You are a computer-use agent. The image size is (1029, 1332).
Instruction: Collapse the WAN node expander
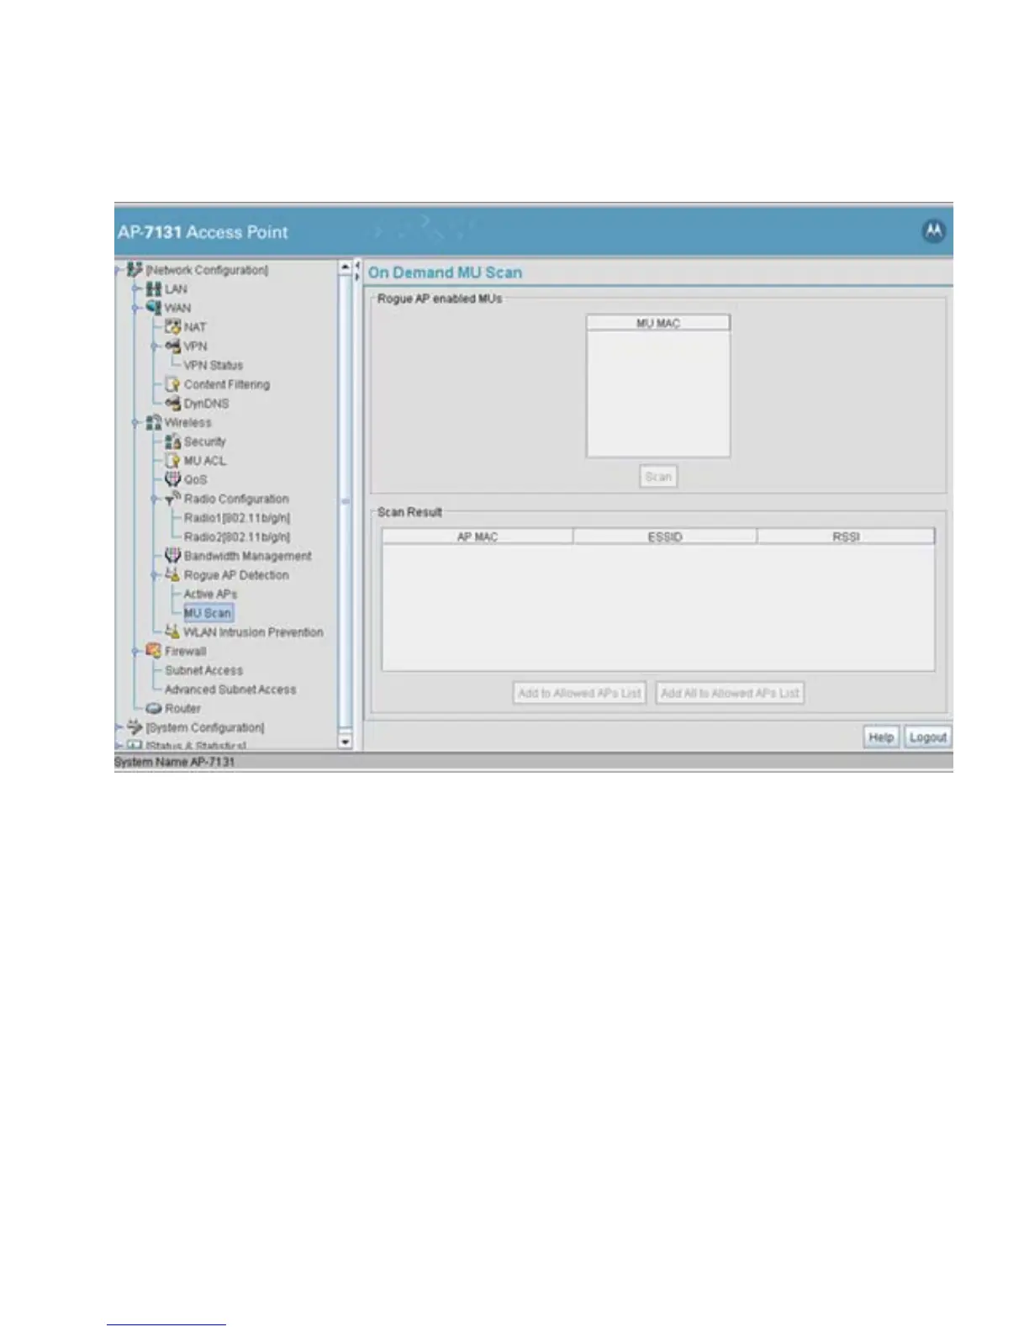click(x=136, y=309)
